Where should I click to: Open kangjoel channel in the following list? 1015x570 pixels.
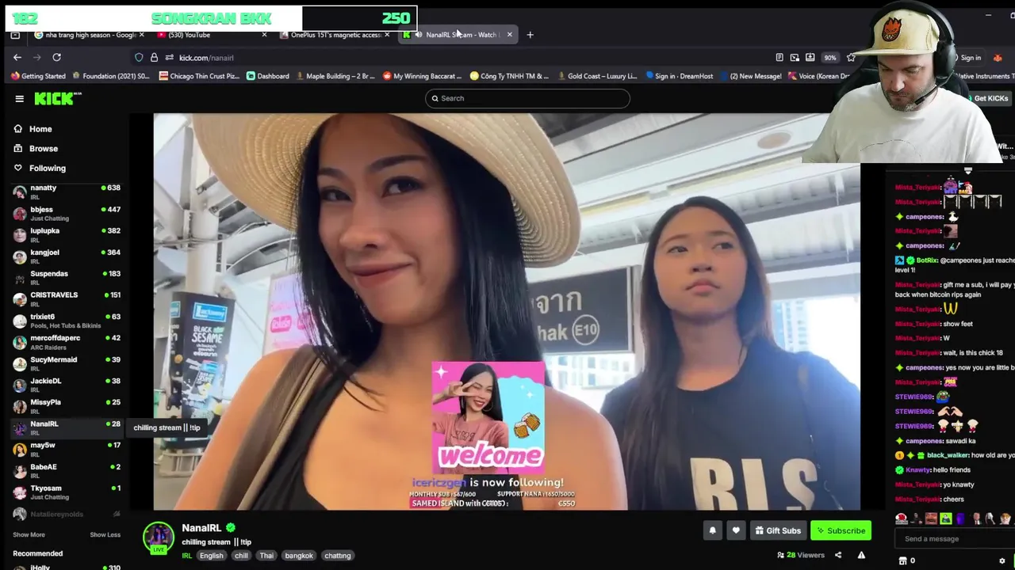pyautogui.click(x=67, y=256)
